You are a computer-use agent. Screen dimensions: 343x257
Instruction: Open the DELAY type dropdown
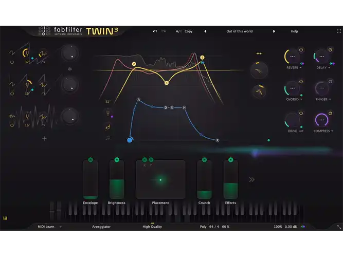coord(323,68)
